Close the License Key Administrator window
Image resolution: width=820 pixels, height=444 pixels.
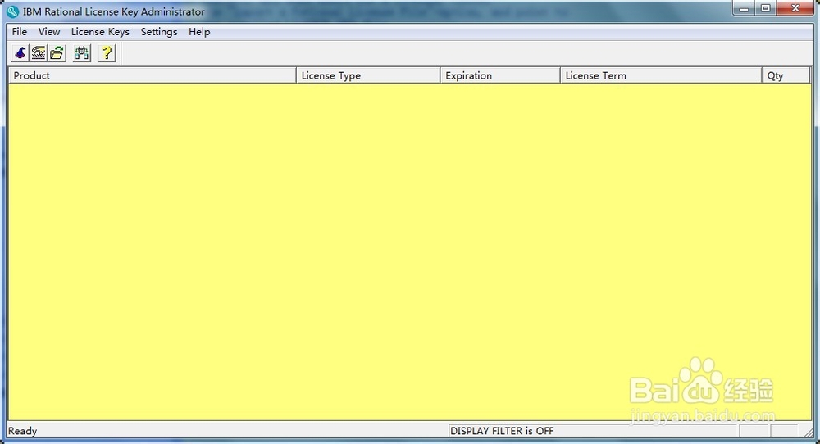796,8
